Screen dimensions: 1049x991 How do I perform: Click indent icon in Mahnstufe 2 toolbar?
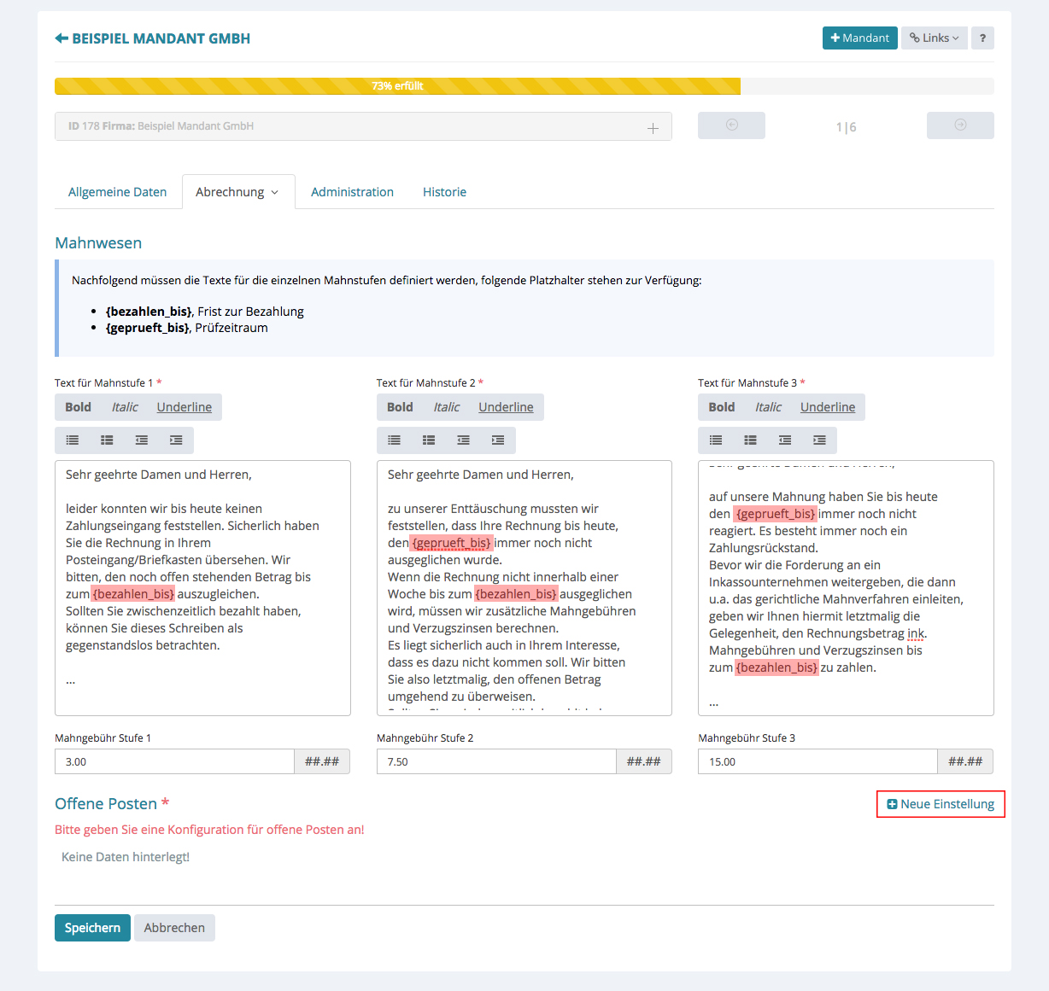tap(498, 440)
